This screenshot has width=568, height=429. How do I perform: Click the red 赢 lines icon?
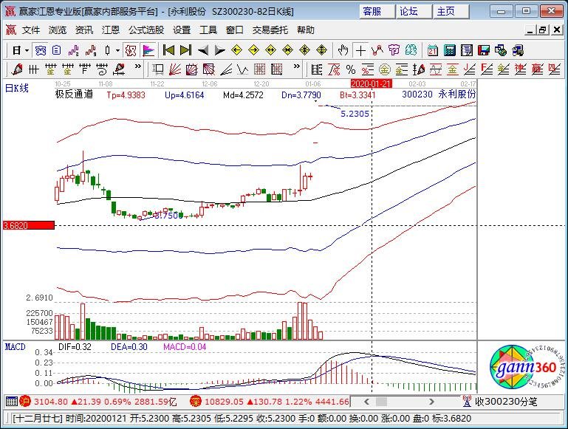click(537, 69)
